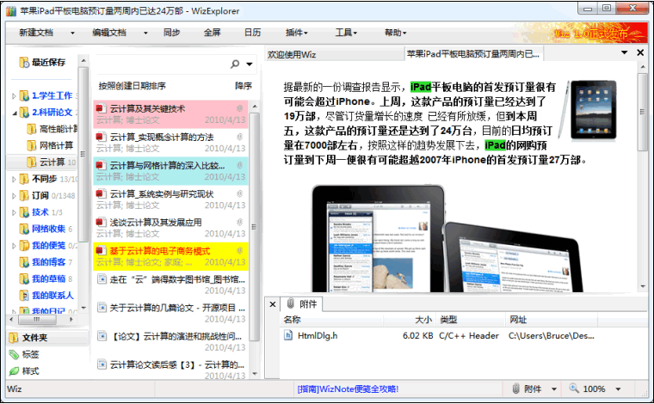The height and width of the screenshot is (404, 654).
Task: Open the 工具 menu
Action: click(346, 33)
